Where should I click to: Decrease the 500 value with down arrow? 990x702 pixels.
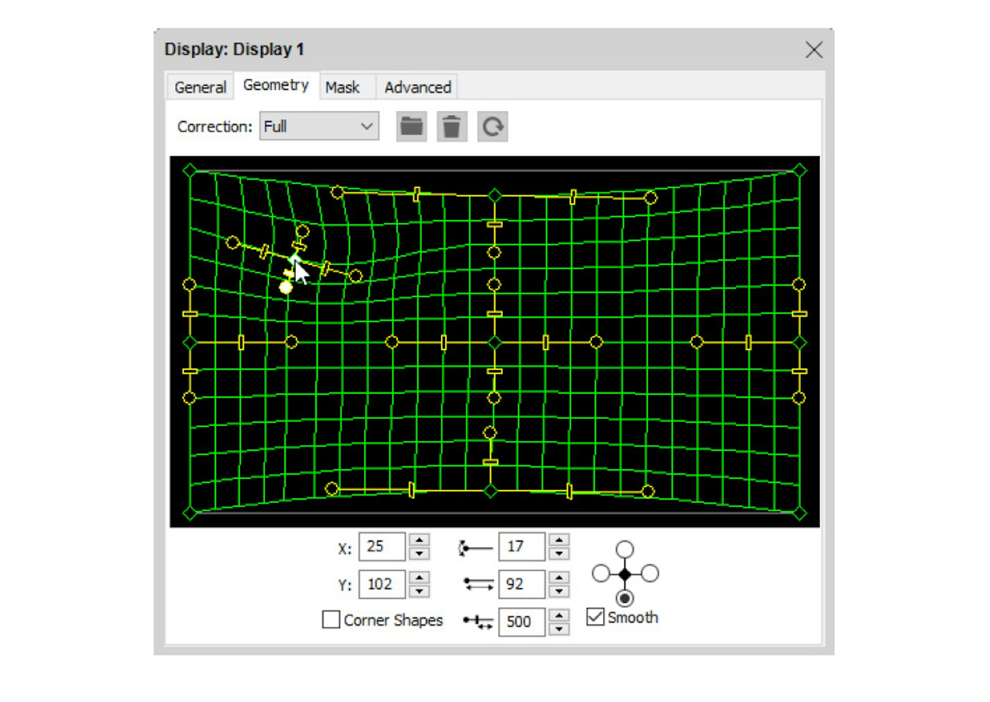click(x=559, y=629)
